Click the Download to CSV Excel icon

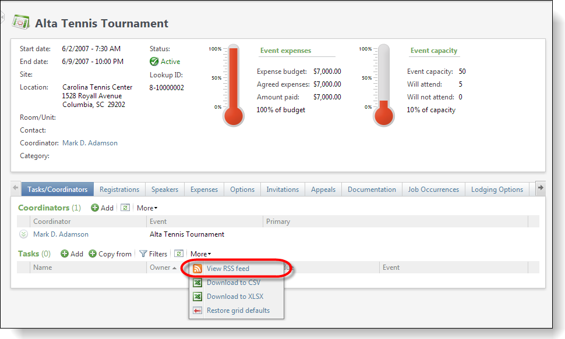point(198,283)
